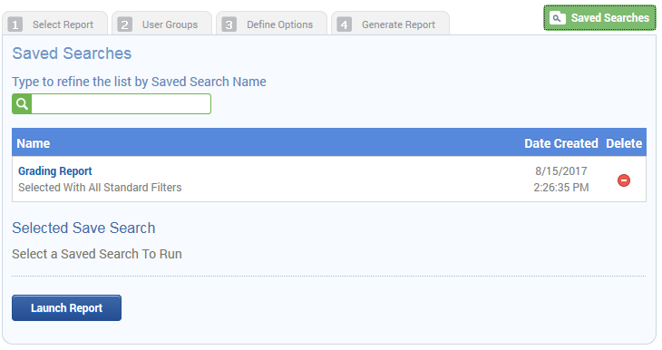The height and width of the screenshot is (350, 662).
Task: Click the 'Select a Saved Search To Run' text
Action: (x=97, y=254)
